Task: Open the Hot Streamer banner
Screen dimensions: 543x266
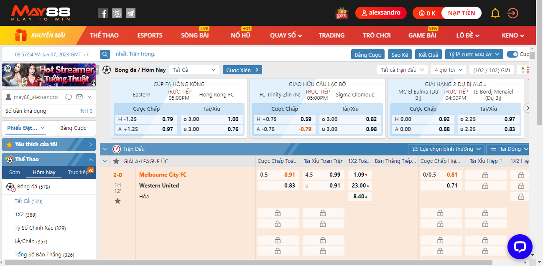Action: [48, 75]
